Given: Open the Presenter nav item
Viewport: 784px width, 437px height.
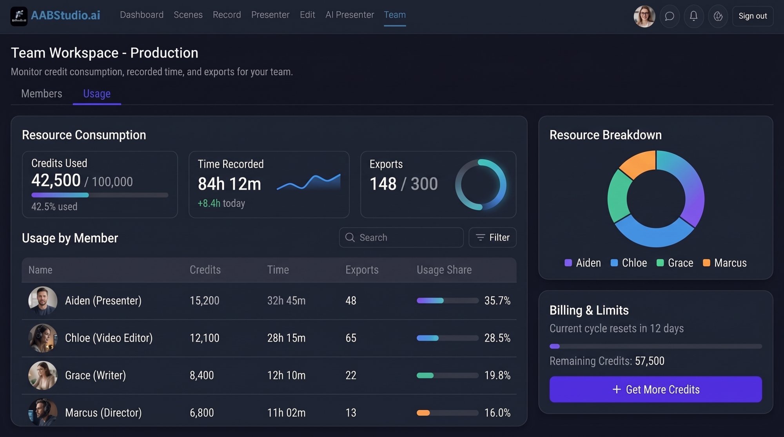Looking at the screenshot, I should coord(270,15).
